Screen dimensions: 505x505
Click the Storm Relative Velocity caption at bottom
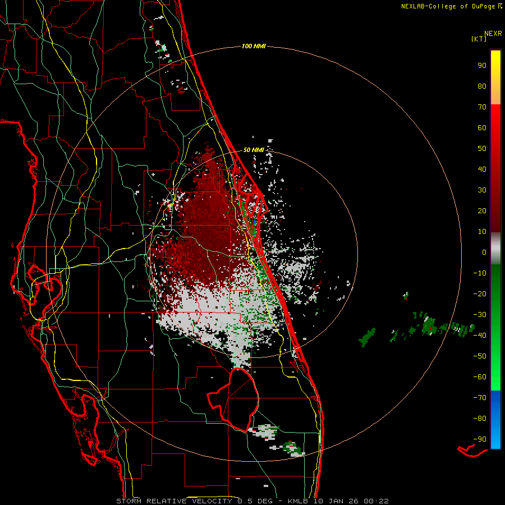[x=252, y=501]
